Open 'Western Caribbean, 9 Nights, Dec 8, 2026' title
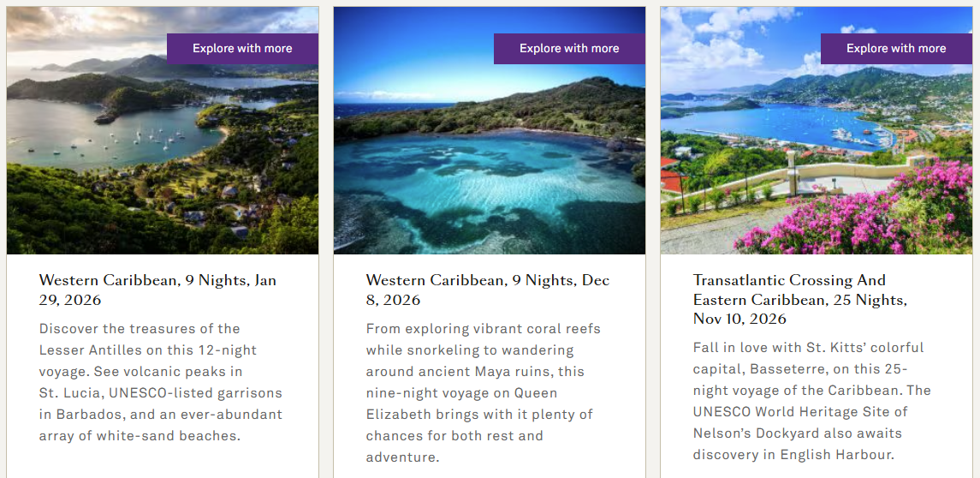The height and width of the screenshot is (478, 980). [x=484, y=290]
